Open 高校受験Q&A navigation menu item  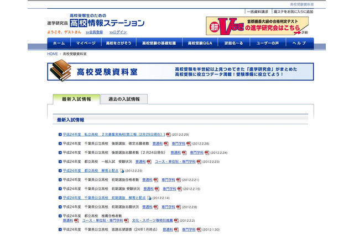(200, 43)
